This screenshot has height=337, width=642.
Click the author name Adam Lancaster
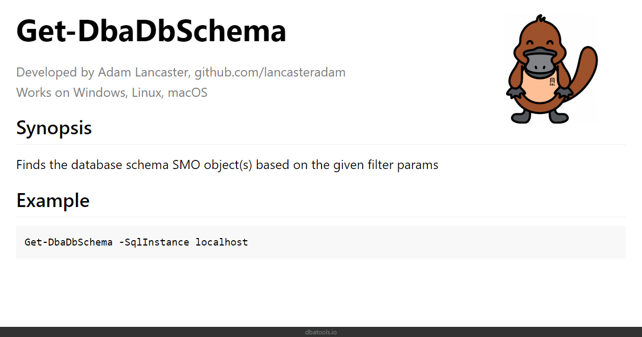[x=144, y=72]
